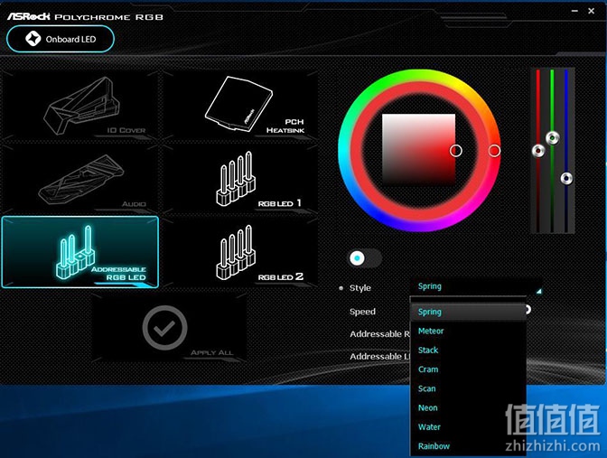Click the saturation square picker handle

tap(455, 151)
